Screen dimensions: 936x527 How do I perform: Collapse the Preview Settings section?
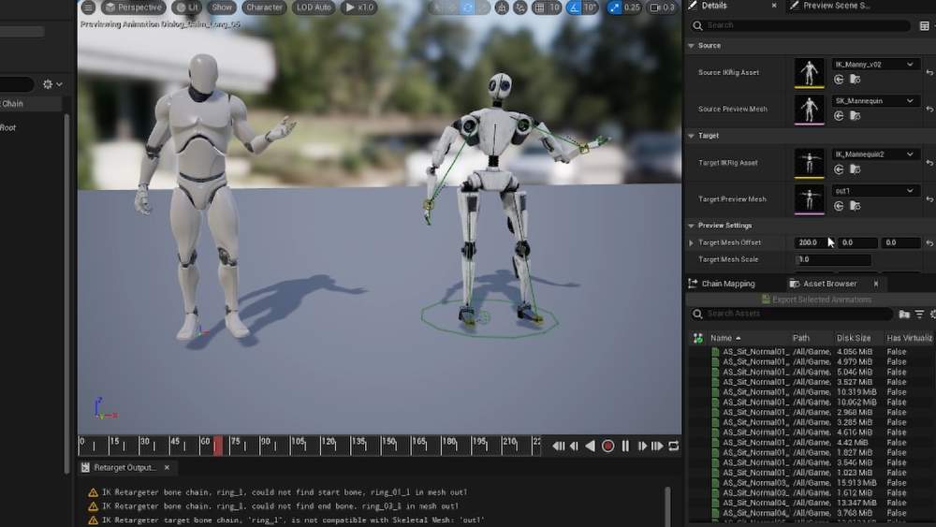pos(692,226)
